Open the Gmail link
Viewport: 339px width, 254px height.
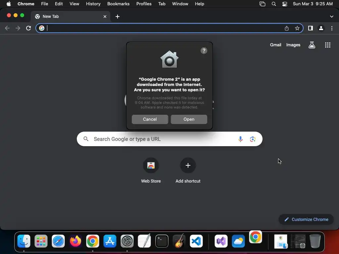[275, 45]
